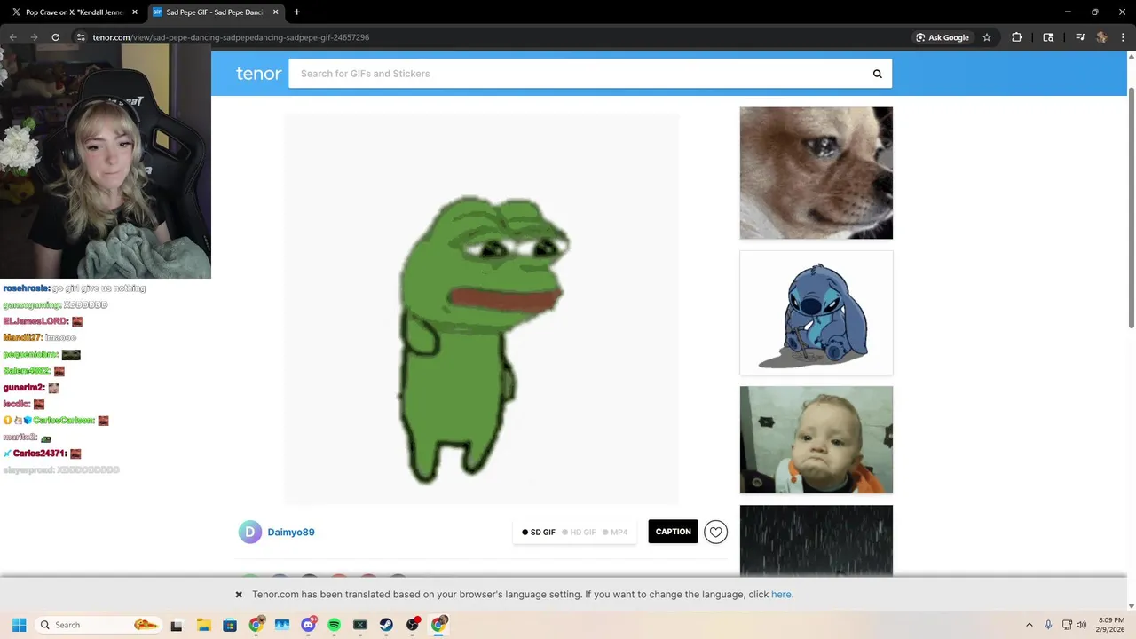Viewport: 1136px width, 639px height.
Task: Open the Chrome extensions menu
Action: click(1016, 37)
